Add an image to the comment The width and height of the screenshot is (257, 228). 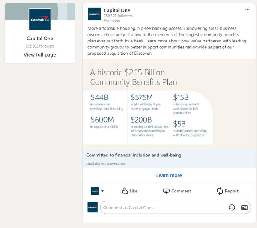click(244, 207)
